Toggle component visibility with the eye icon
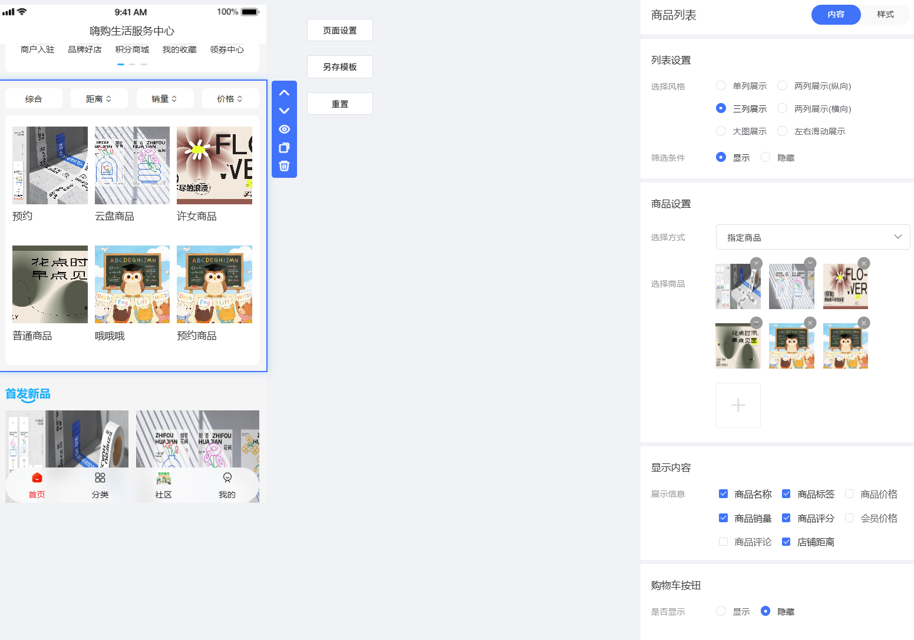The width and height of the screenshot is (914, 640). coord(284,130)
